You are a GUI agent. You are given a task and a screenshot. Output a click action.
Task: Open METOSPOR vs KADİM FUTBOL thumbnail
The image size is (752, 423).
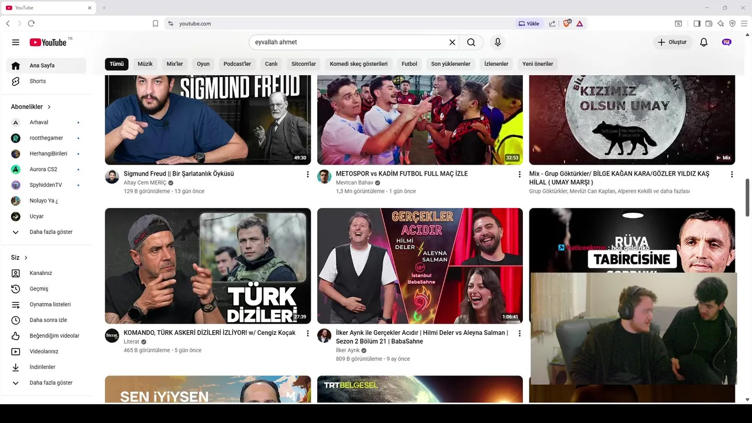420,120
